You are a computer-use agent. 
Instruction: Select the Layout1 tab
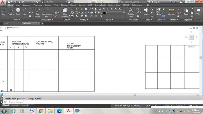[x=15, y=105]
